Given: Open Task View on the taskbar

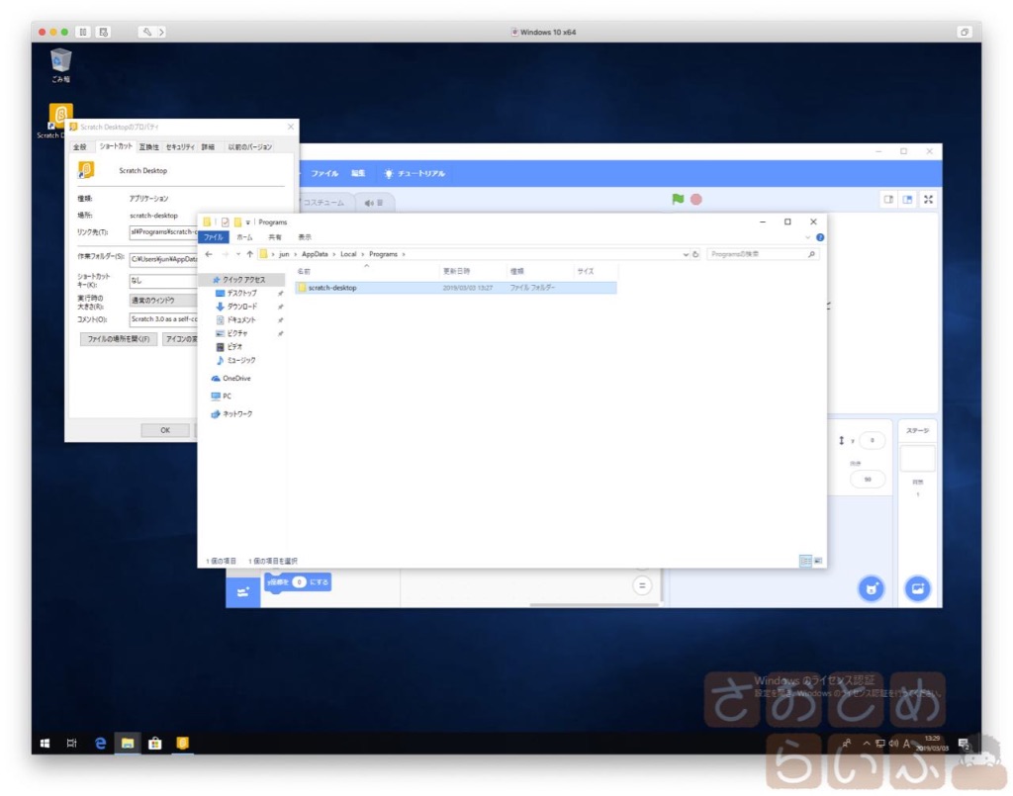Looking at the screenshot, I should point(71,743).
